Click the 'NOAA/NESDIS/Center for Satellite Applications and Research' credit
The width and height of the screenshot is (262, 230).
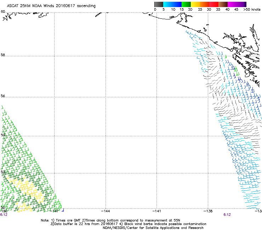coord(153,228)
